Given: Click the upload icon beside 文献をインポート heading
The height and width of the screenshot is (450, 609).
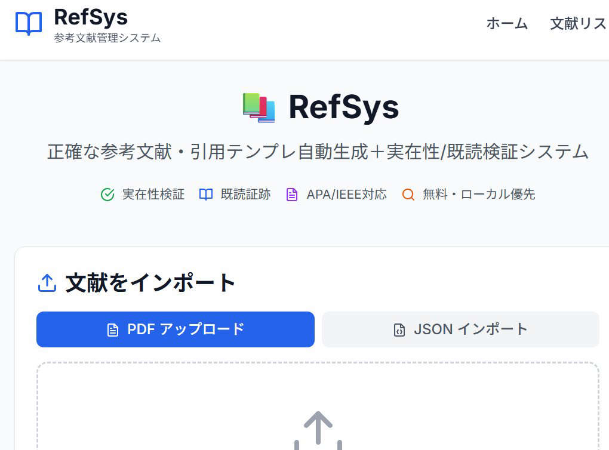Looking at the screenshot, I should (x=46, y=283).
